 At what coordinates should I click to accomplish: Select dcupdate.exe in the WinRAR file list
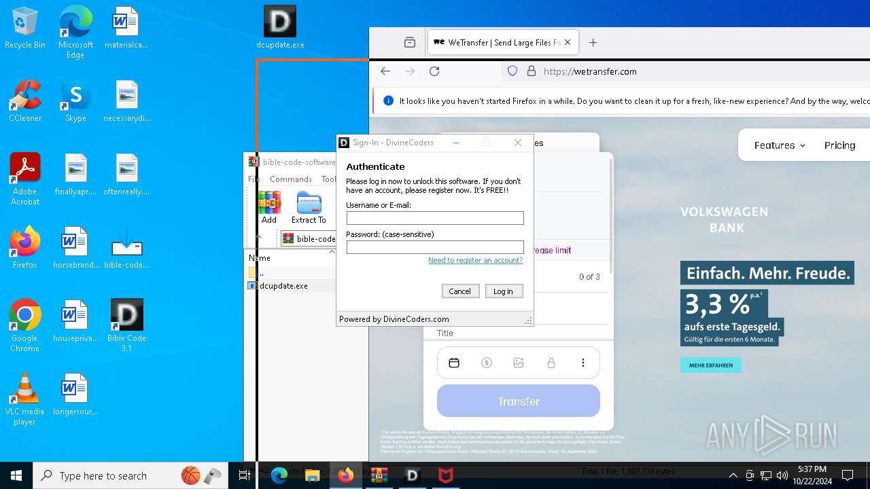coord(279,286)
